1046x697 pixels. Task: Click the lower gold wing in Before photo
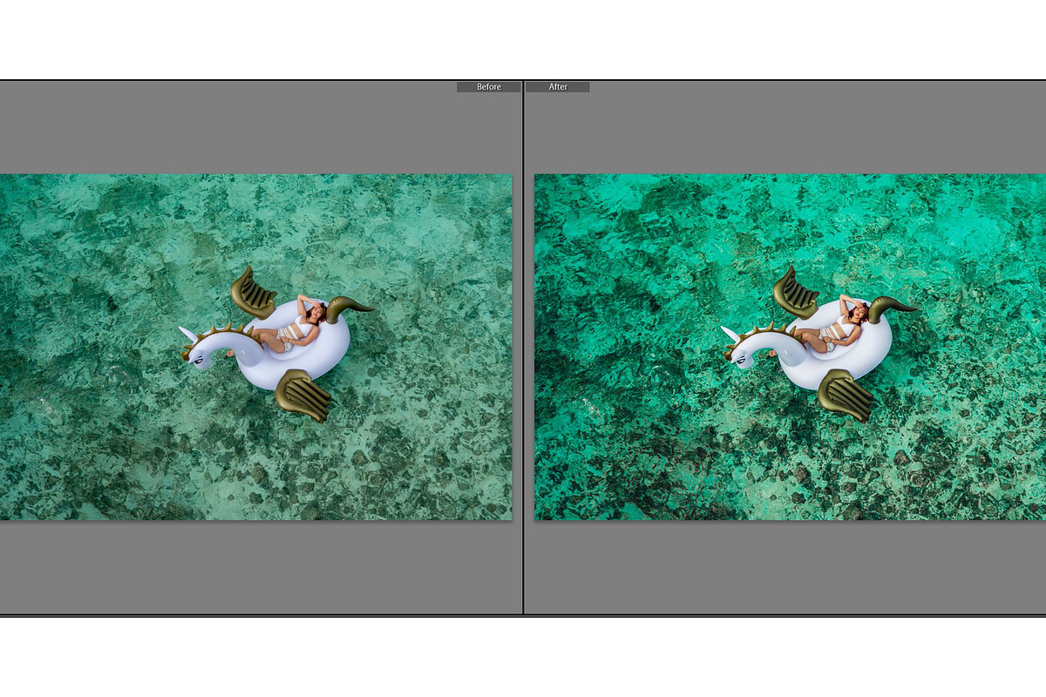click(x=305, y=395)
